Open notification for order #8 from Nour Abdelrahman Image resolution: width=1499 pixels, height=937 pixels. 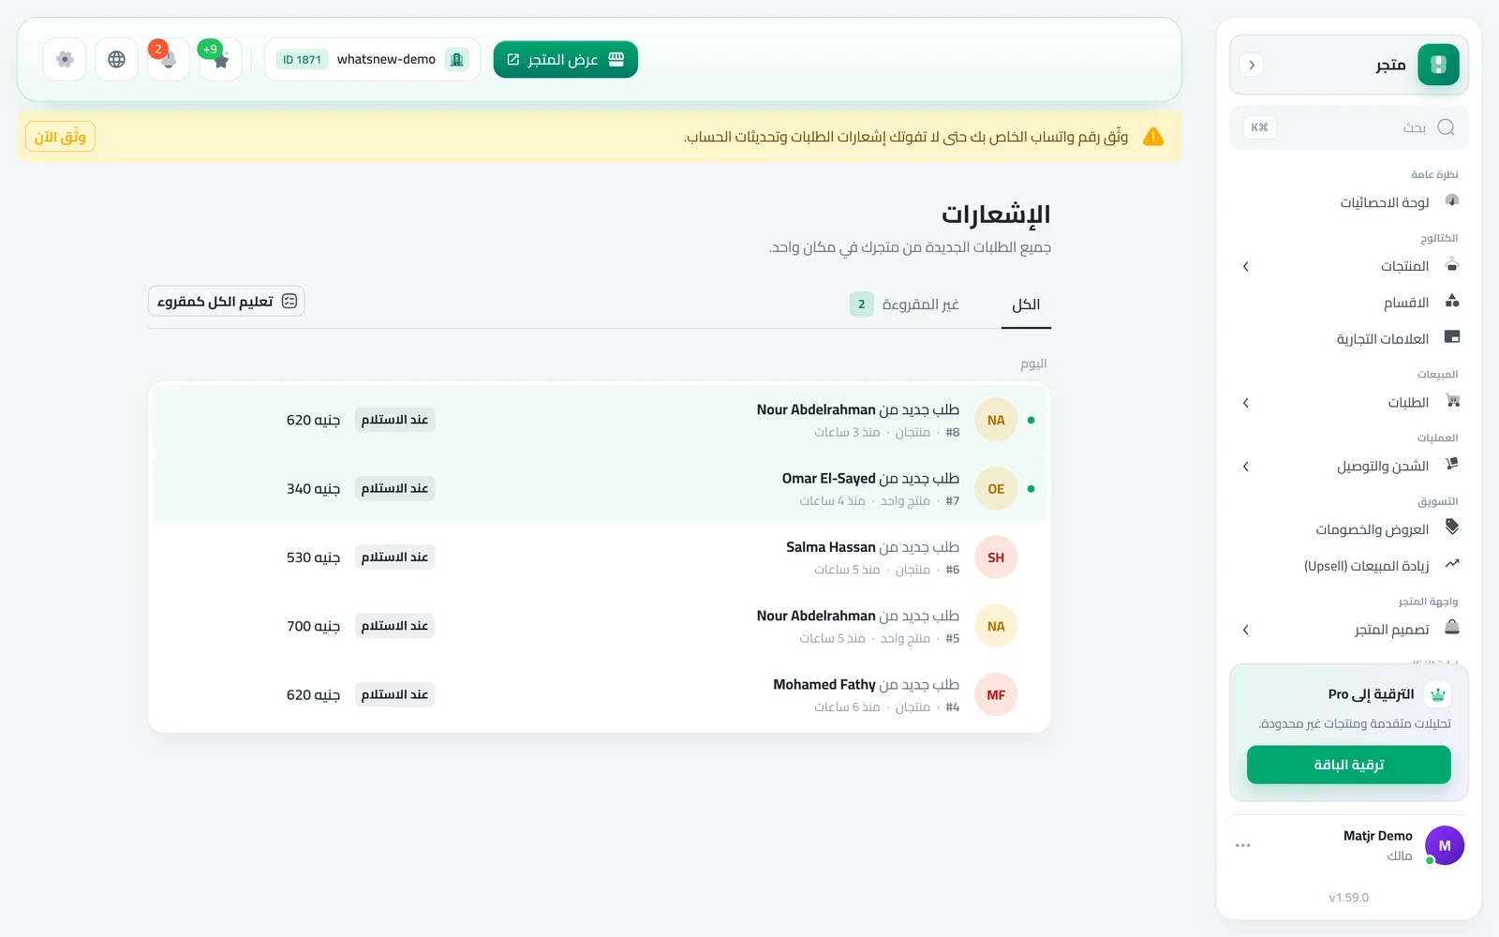(600, 420)
